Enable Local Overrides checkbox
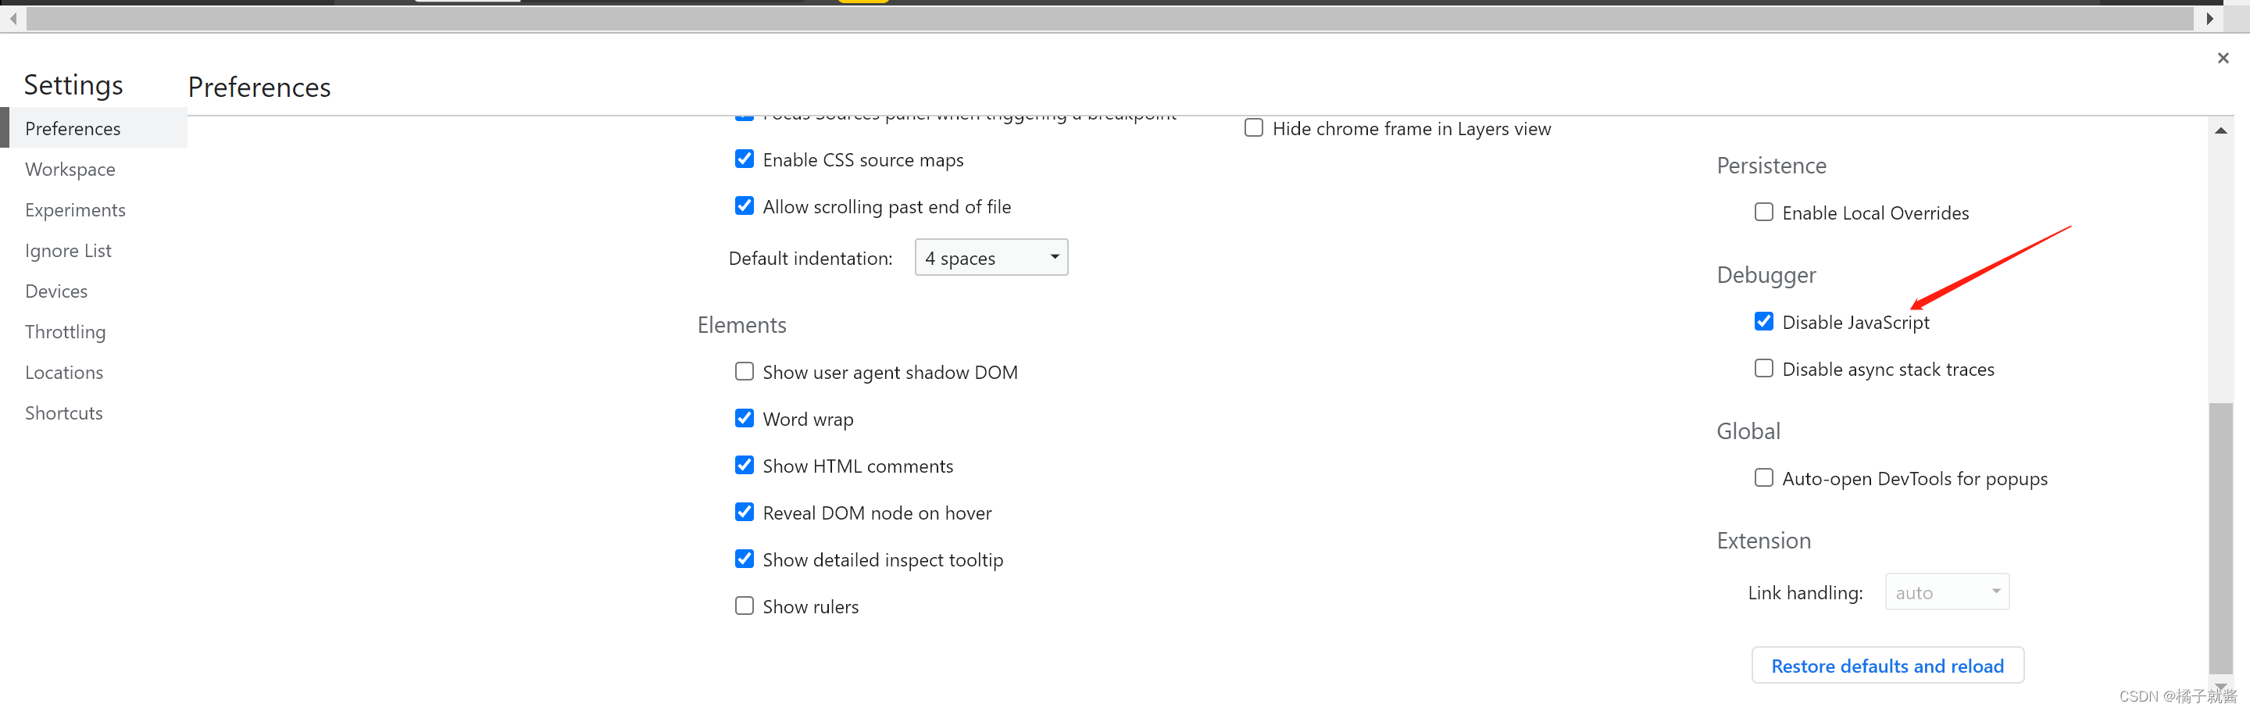This screenshot has height=711, width=2250. (1763, 213)
